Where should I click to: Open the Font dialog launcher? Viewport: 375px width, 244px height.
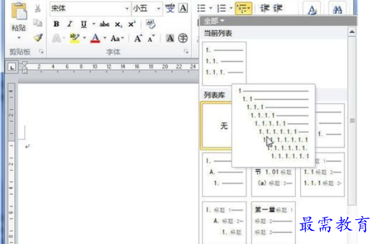(x=186, y=52)
